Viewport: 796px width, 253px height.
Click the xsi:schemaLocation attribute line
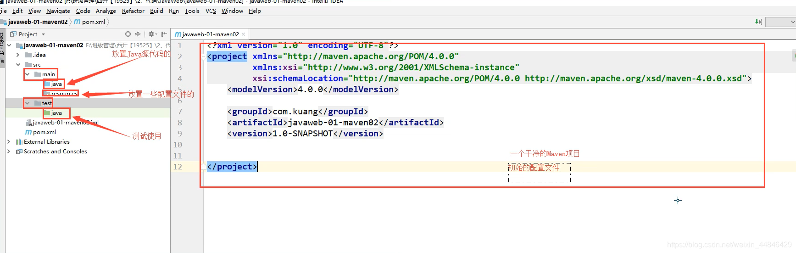point(502,79)
